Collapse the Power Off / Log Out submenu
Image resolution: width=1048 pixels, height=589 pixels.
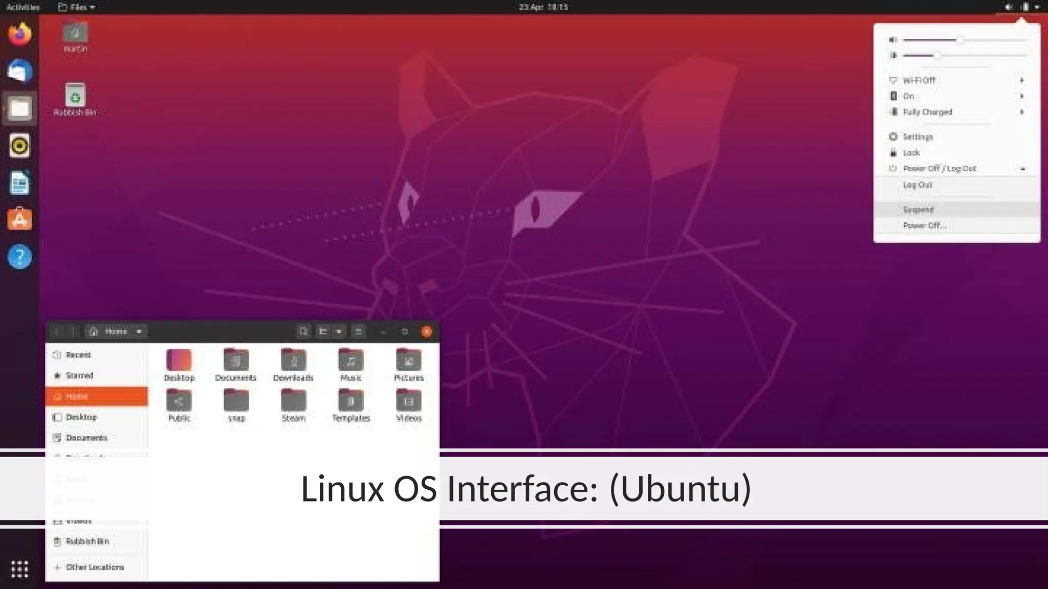(956, 169)
